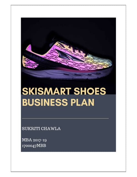Click the gray-blue panel below the divider line
The image size is (137, 177).
[68, 135]
